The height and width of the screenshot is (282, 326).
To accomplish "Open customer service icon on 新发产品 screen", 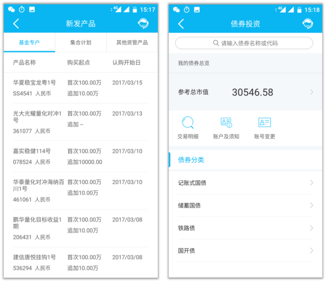I will pyautogui.click(x=143, y=23).
